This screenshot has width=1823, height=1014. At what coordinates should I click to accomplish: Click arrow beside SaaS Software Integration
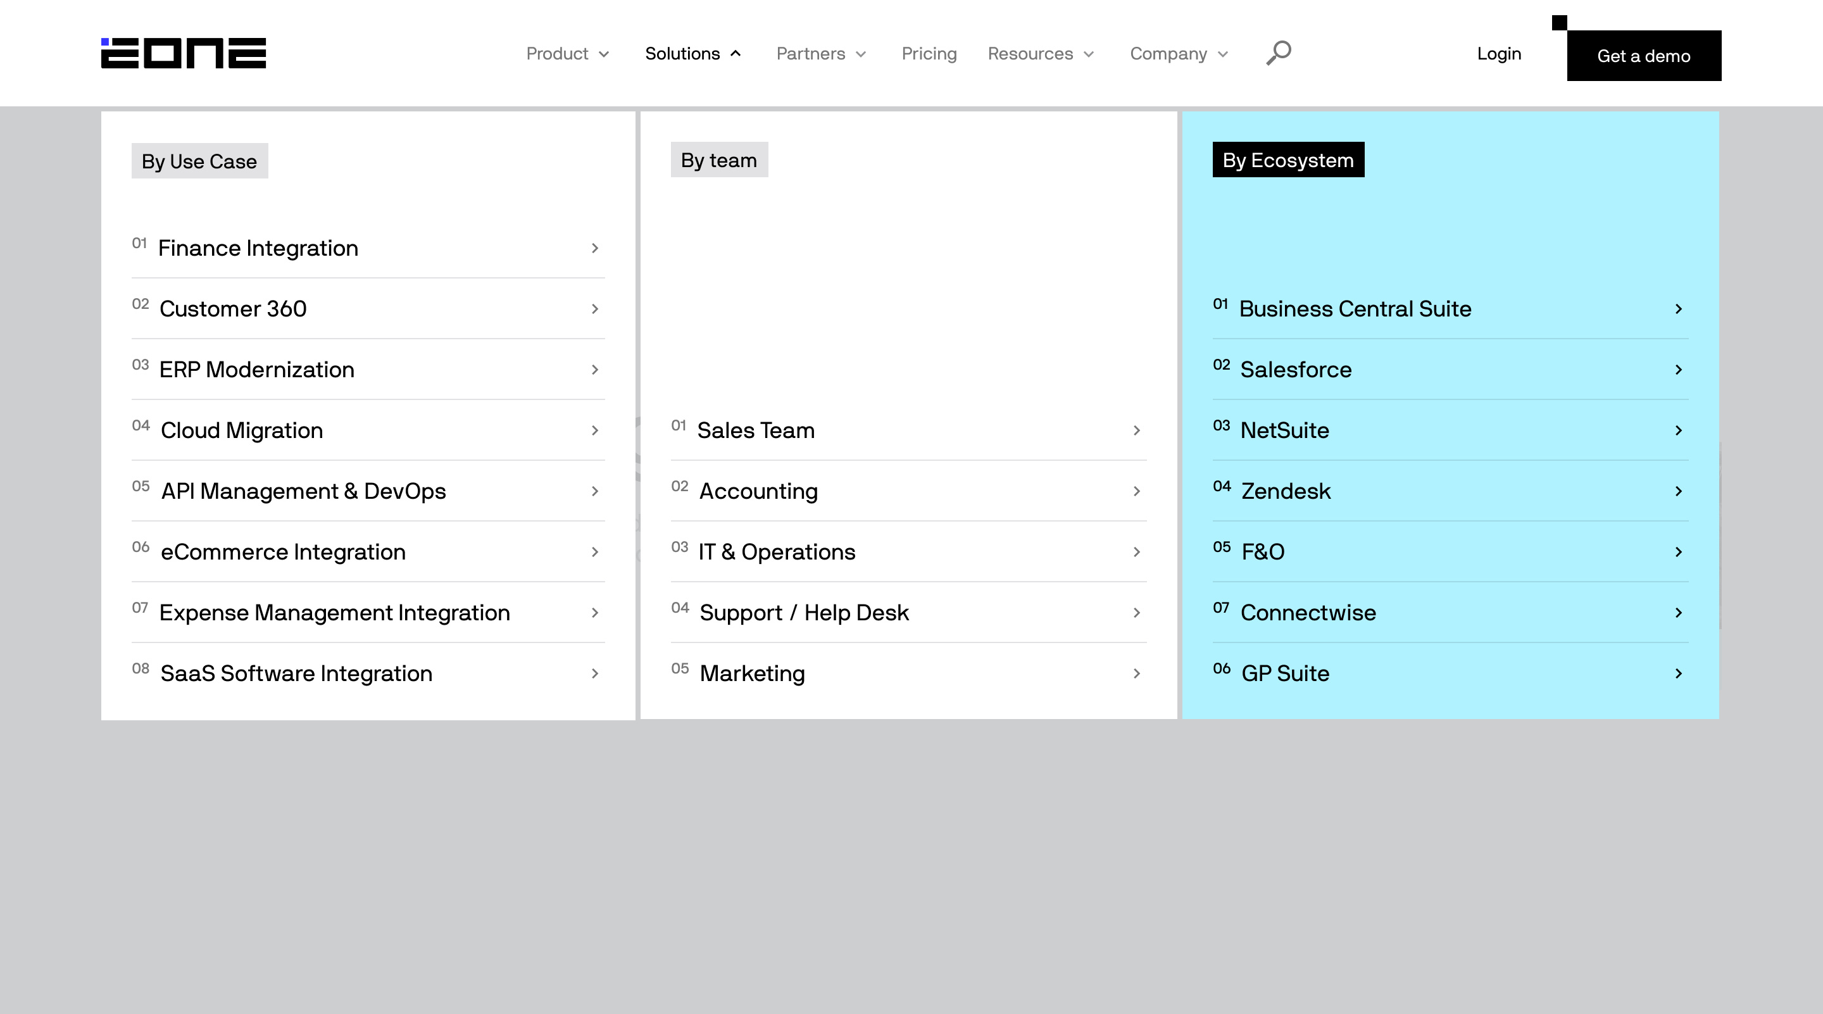click(x=595, y=674)
